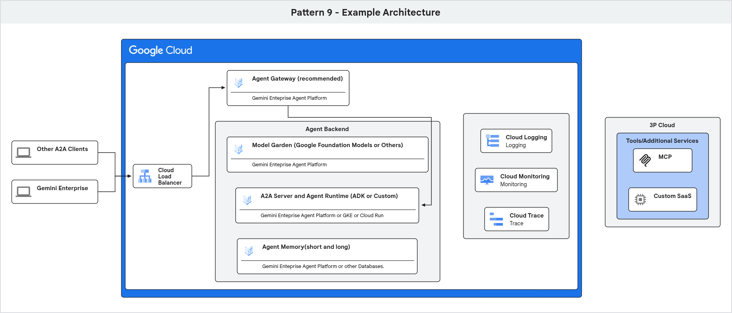Click the laptop icon beside Other A2A Clients
732x313 pixels.
pos(23,153)
